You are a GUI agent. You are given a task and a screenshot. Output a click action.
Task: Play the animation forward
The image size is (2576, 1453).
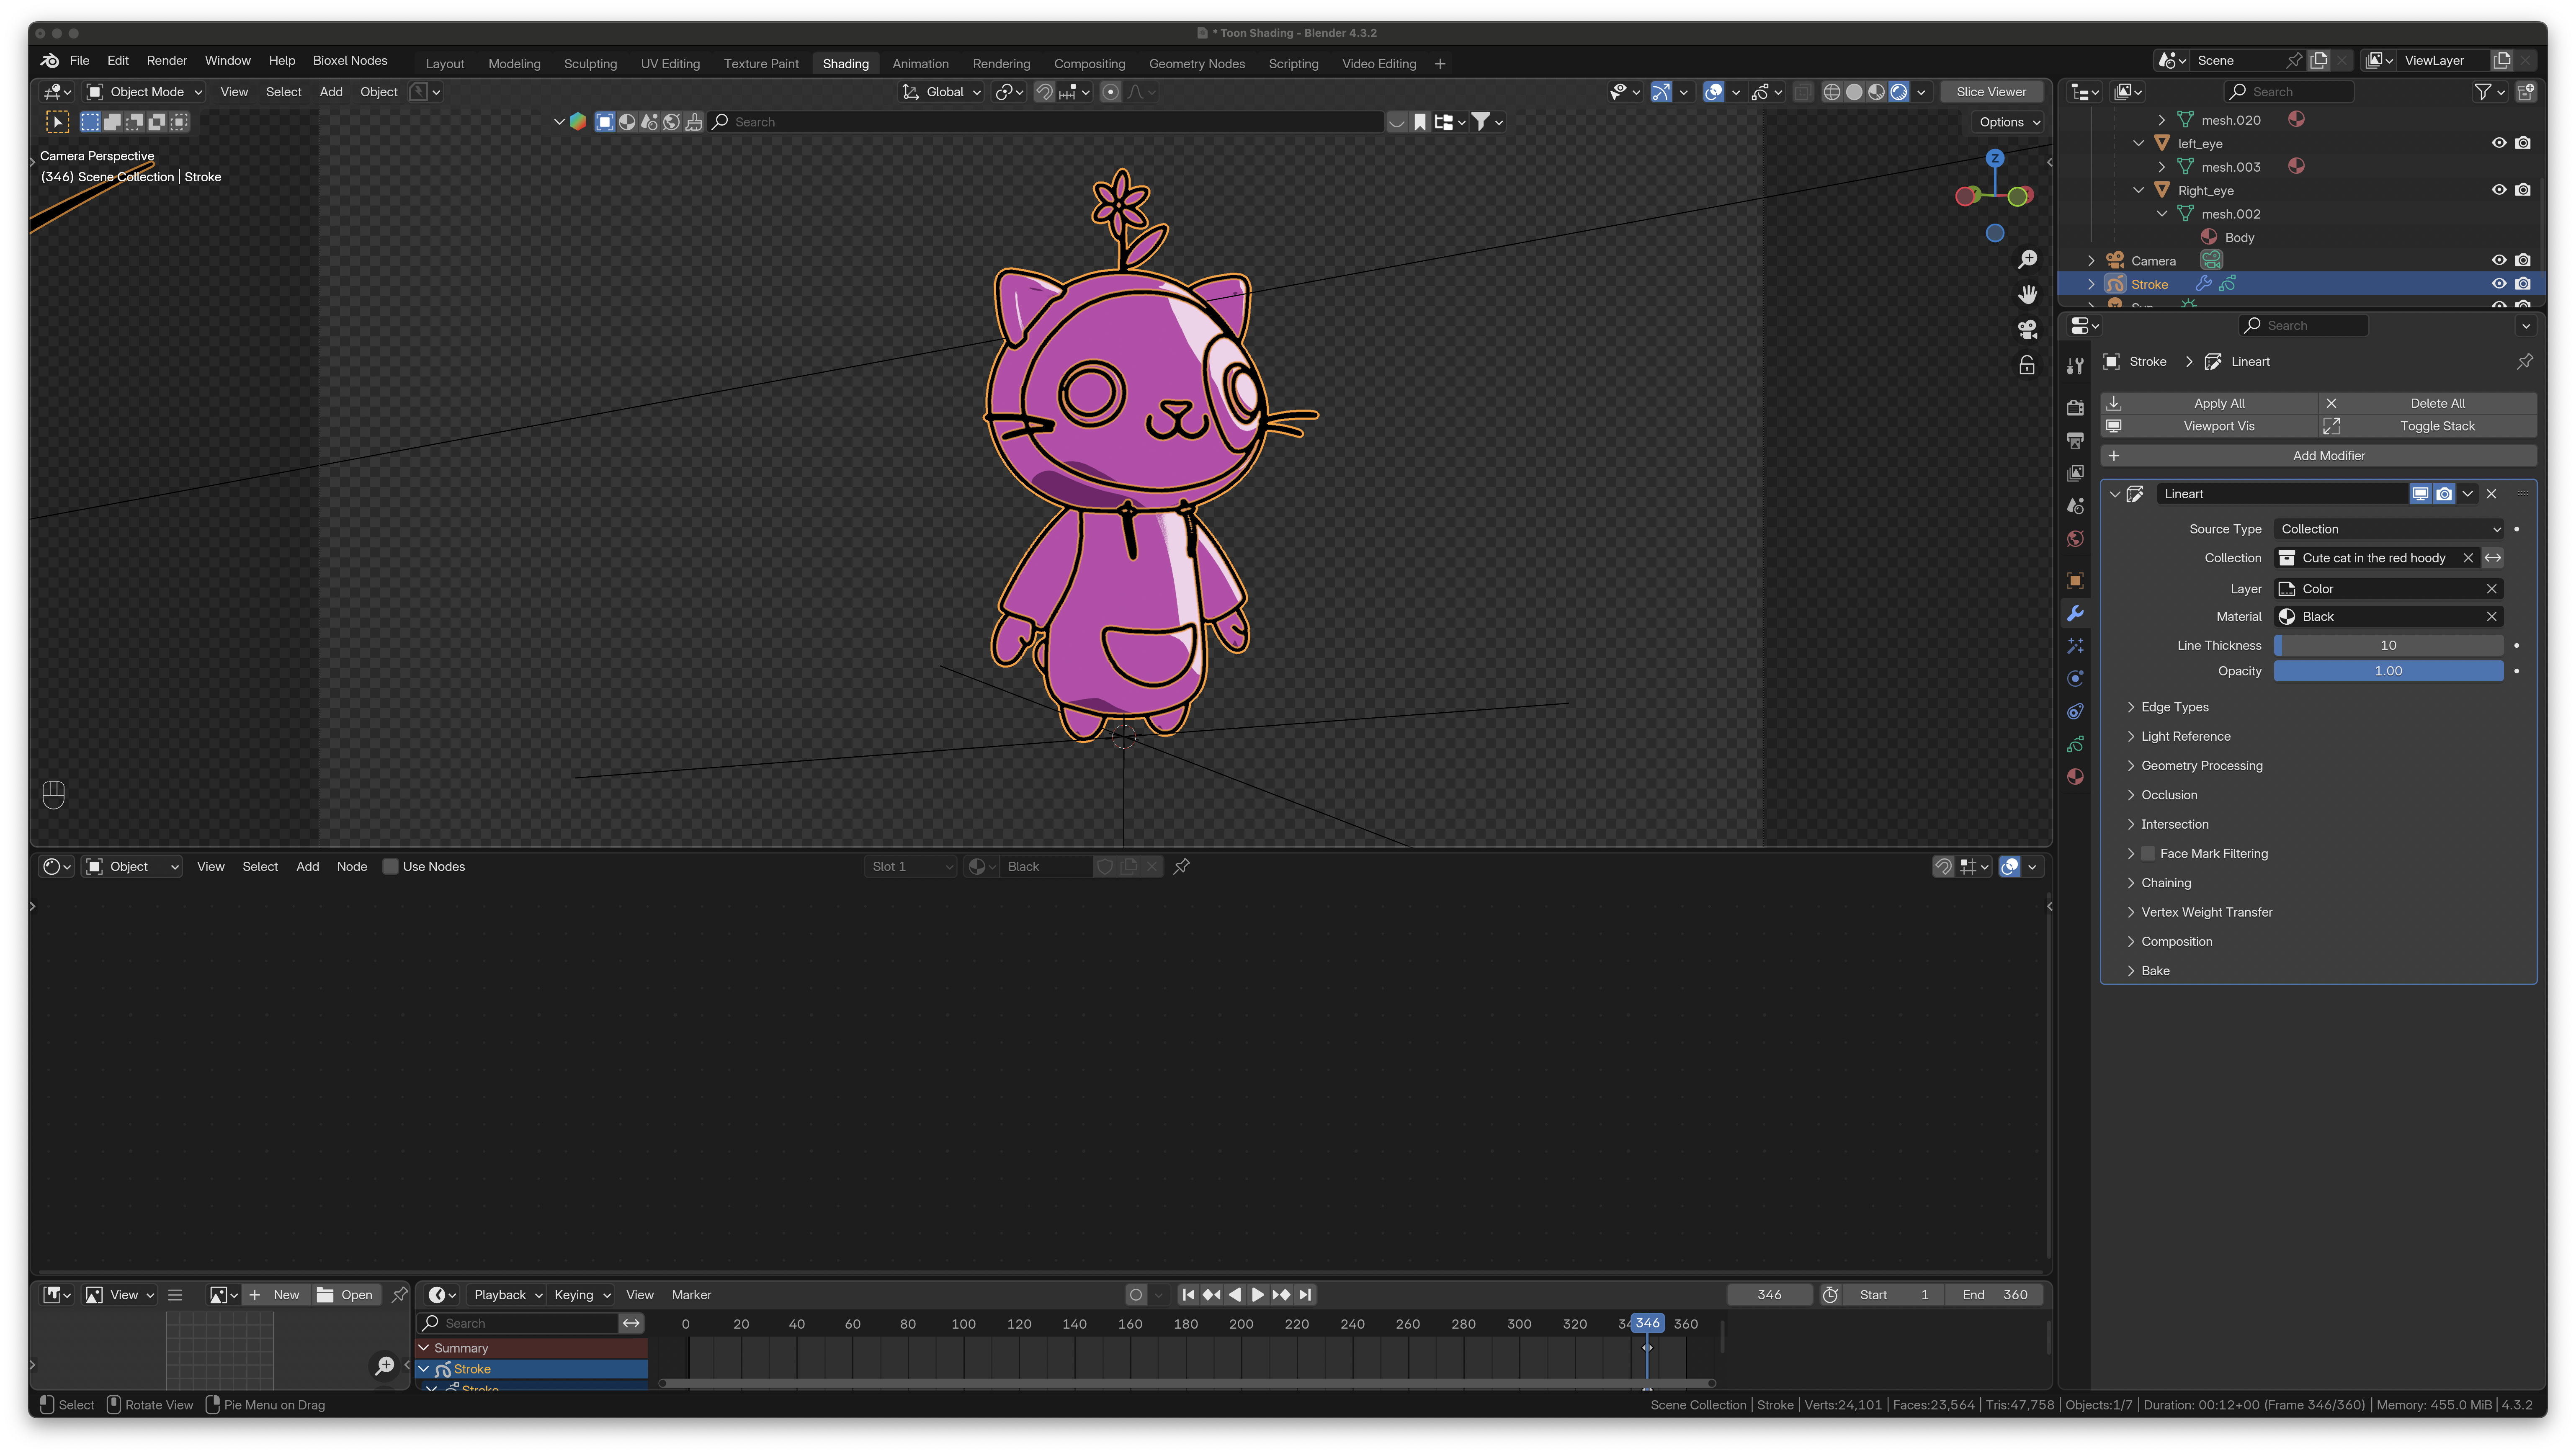click(1258, 1295)
